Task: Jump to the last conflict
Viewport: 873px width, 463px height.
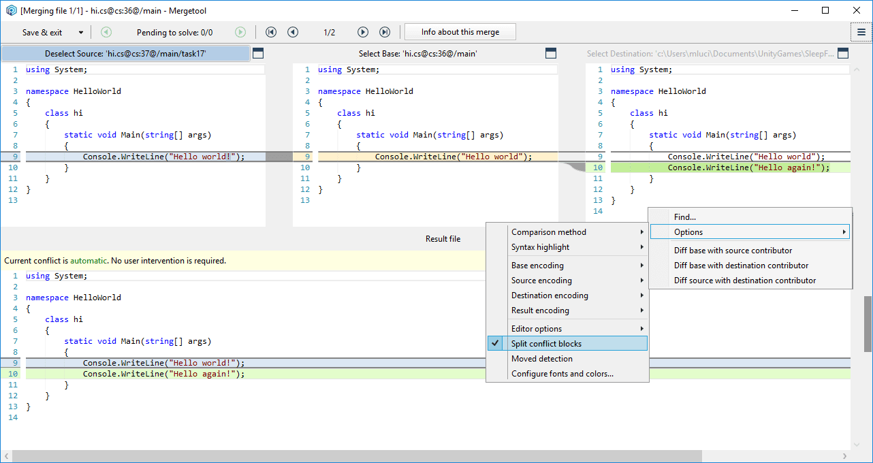Action: (x=385, y=32)
